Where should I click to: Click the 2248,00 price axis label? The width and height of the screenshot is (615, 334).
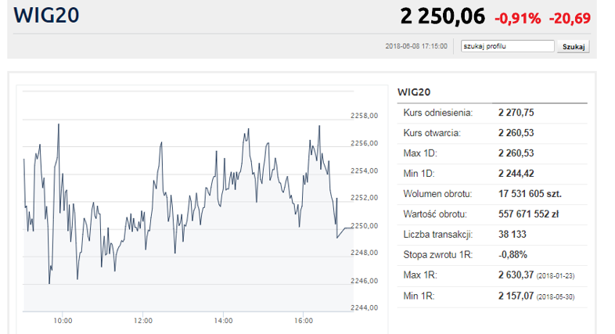pos(365,253)
